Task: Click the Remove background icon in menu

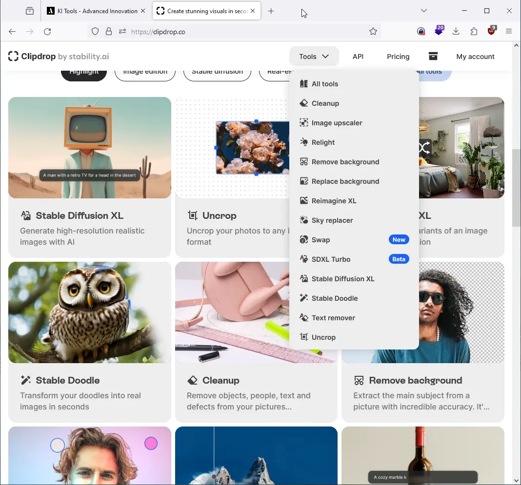Action: (x=304, y=162)
